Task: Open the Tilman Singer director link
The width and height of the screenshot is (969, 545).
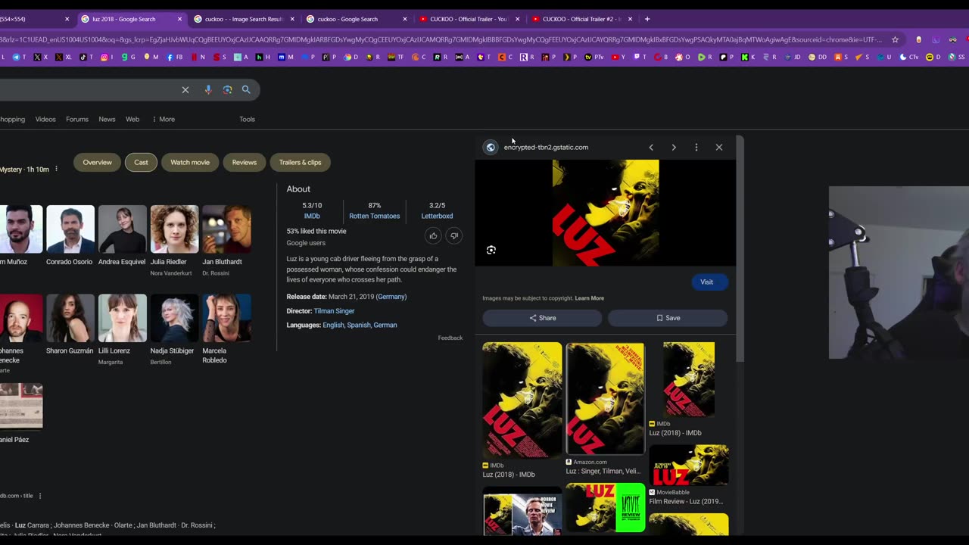Action: (x=334, y=311)
